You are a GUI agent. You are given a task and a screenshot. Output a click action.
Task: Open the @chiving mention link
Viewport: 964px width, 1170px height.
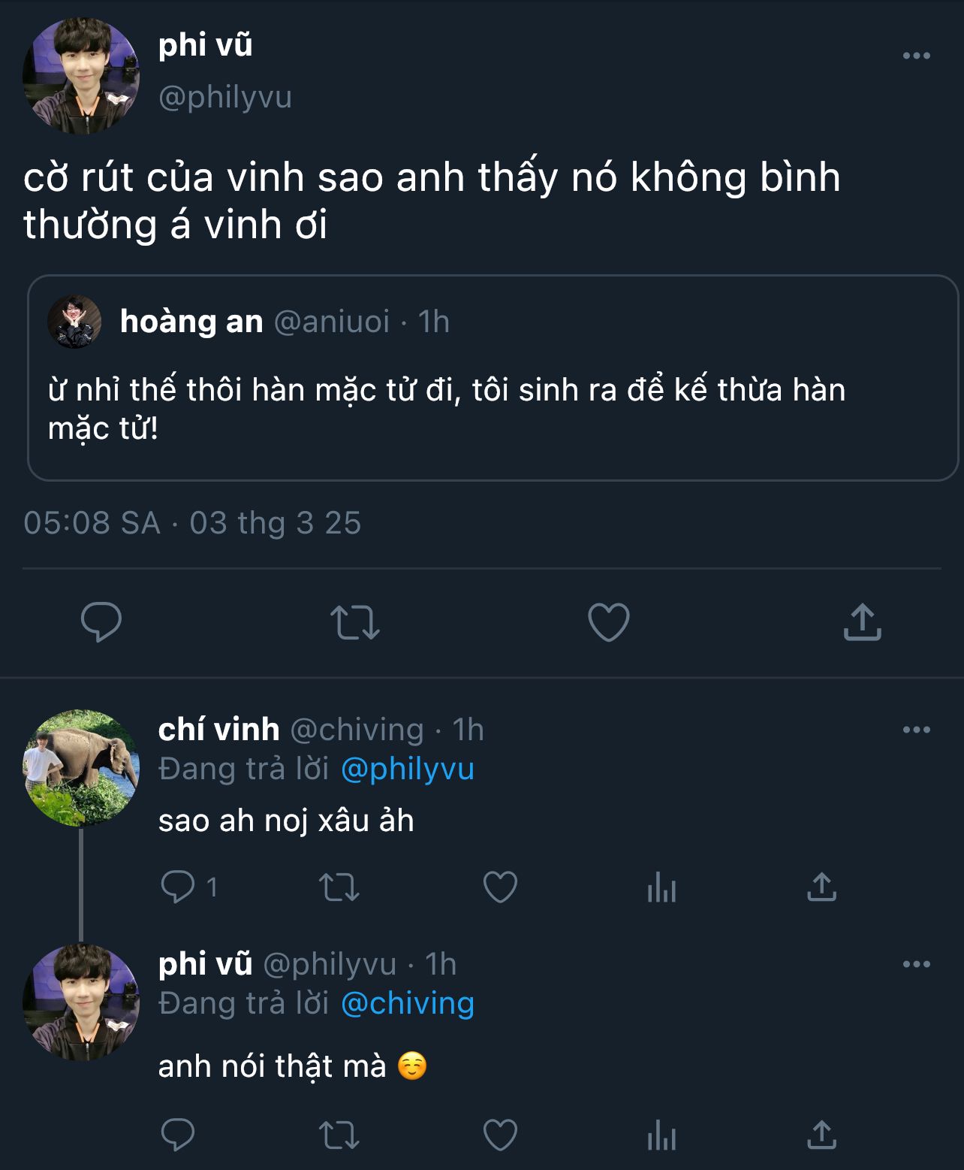(408, 1003)
